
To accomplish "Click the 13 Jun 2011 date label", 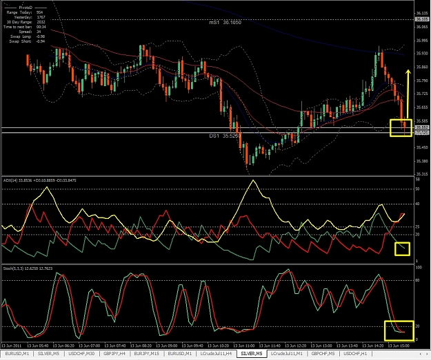I will 11,346.
